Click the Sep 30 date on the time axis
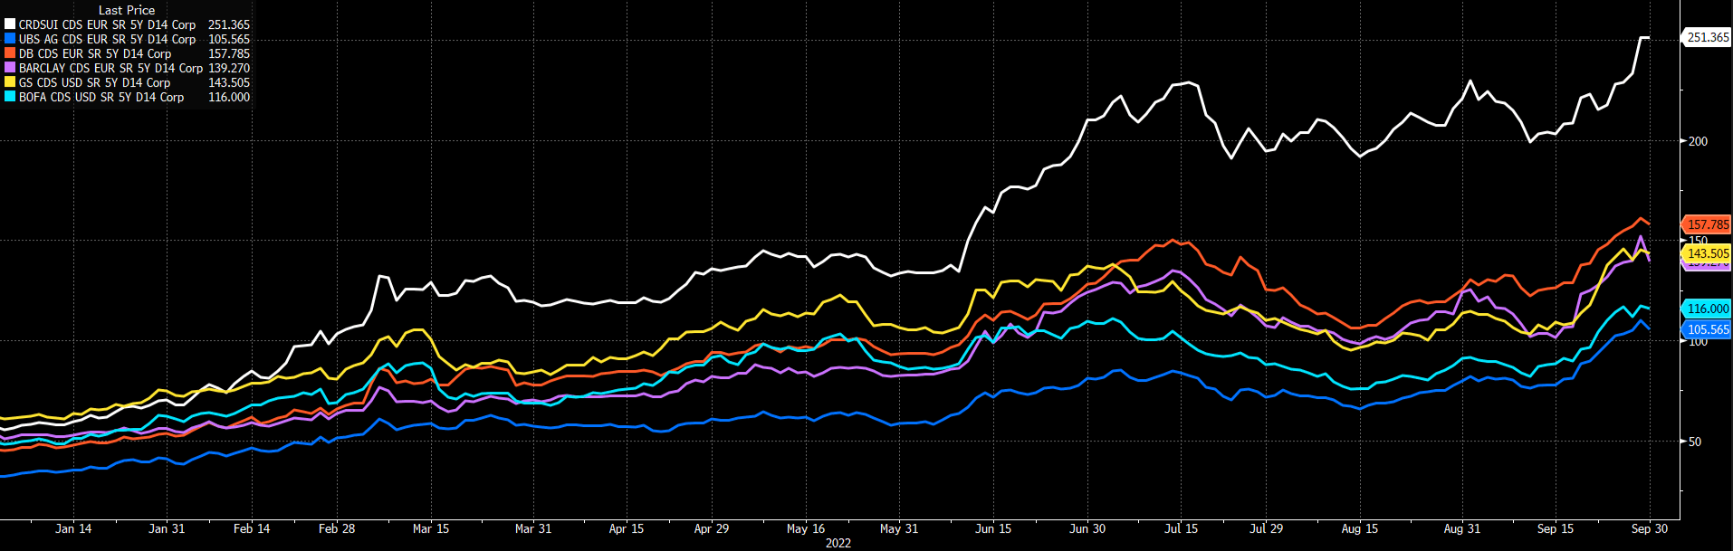1733x551 pixels. [1649, 528]
